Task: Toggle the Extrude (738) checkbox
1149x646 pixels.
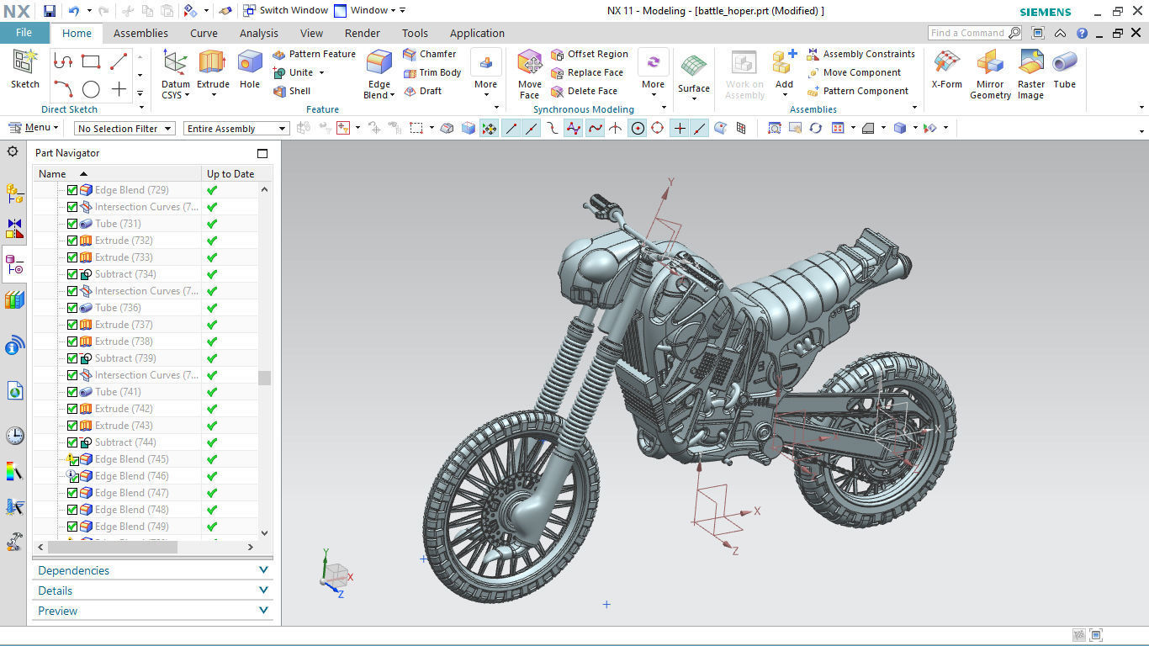Action: point(72,342)
